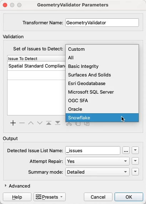Click the OK button
146x204 pixels.
point(129,197)
